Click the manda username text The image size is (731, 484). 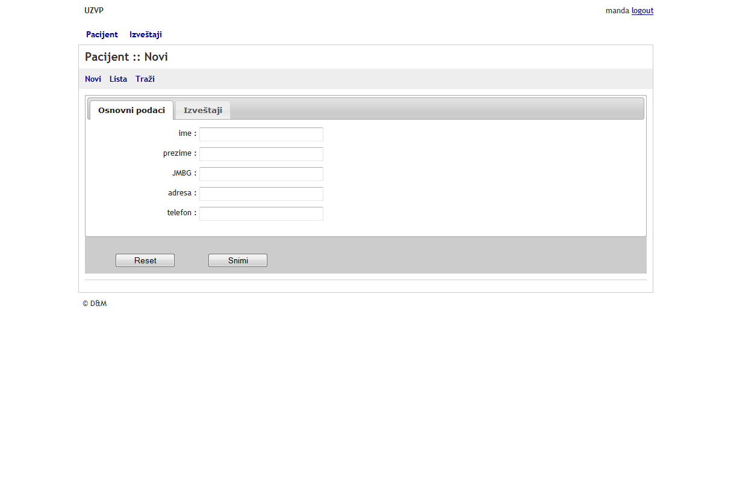617,11
